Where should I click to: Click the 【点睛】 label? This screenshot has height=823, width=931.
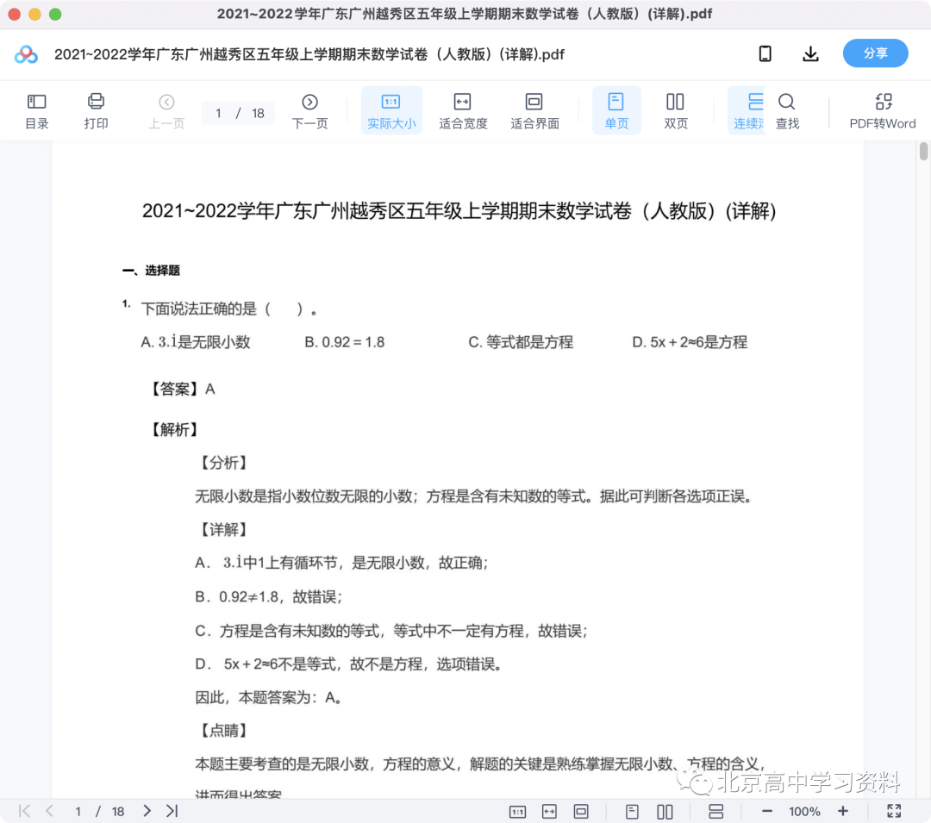(222, 731)
